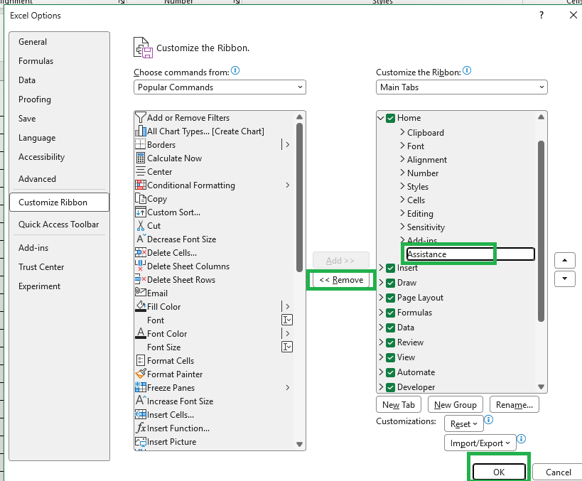Uncheck the Review tab checkbox
Image resolution: width=582 pixels, height=481 pixels.
390,342
